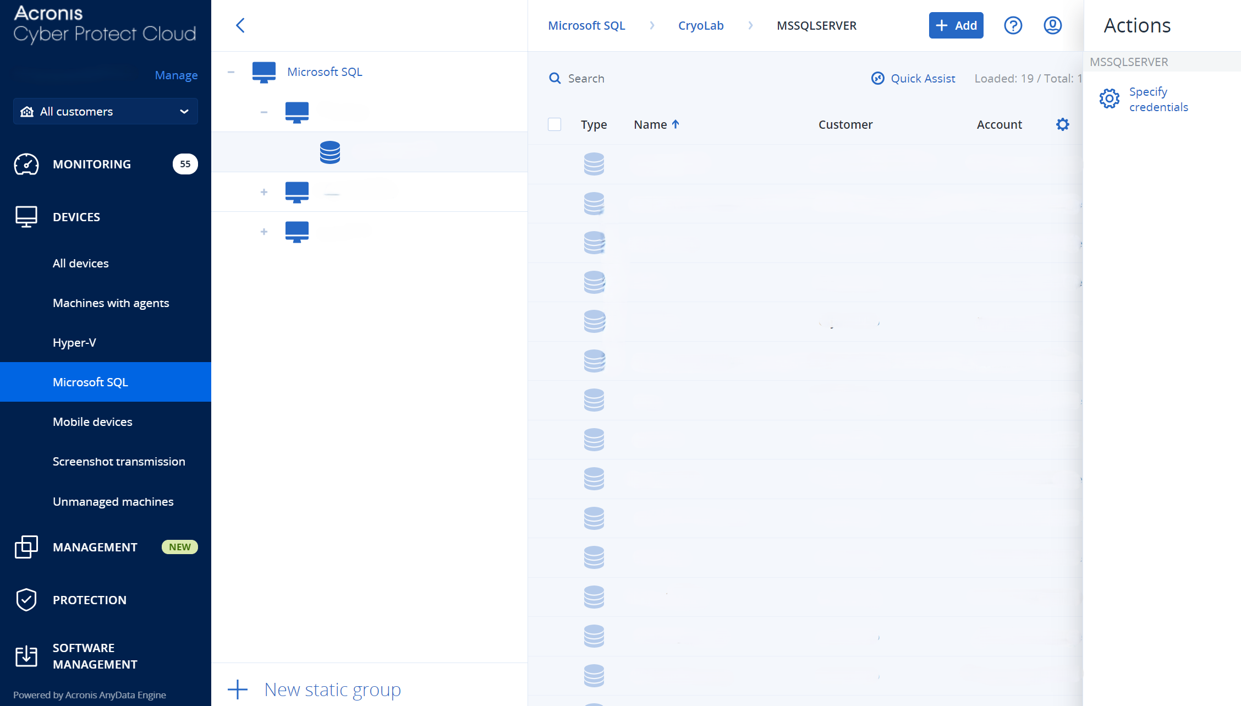Open Specify credentials action

pyautogui.click(x=1158, y=100)
